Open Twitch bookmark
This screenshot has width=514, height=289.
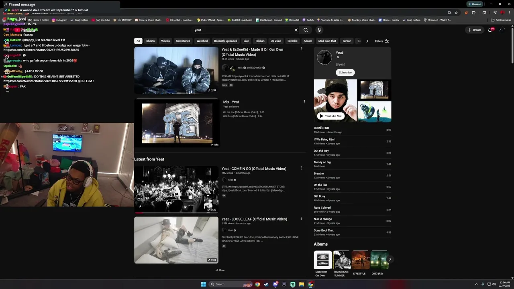click(308, 20)
